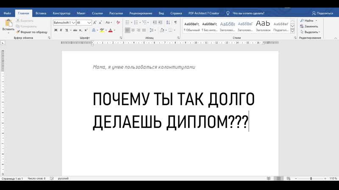This screenshot has width=339, height=190.
Task: Center the text alignment
Action: tap(133, 30)
